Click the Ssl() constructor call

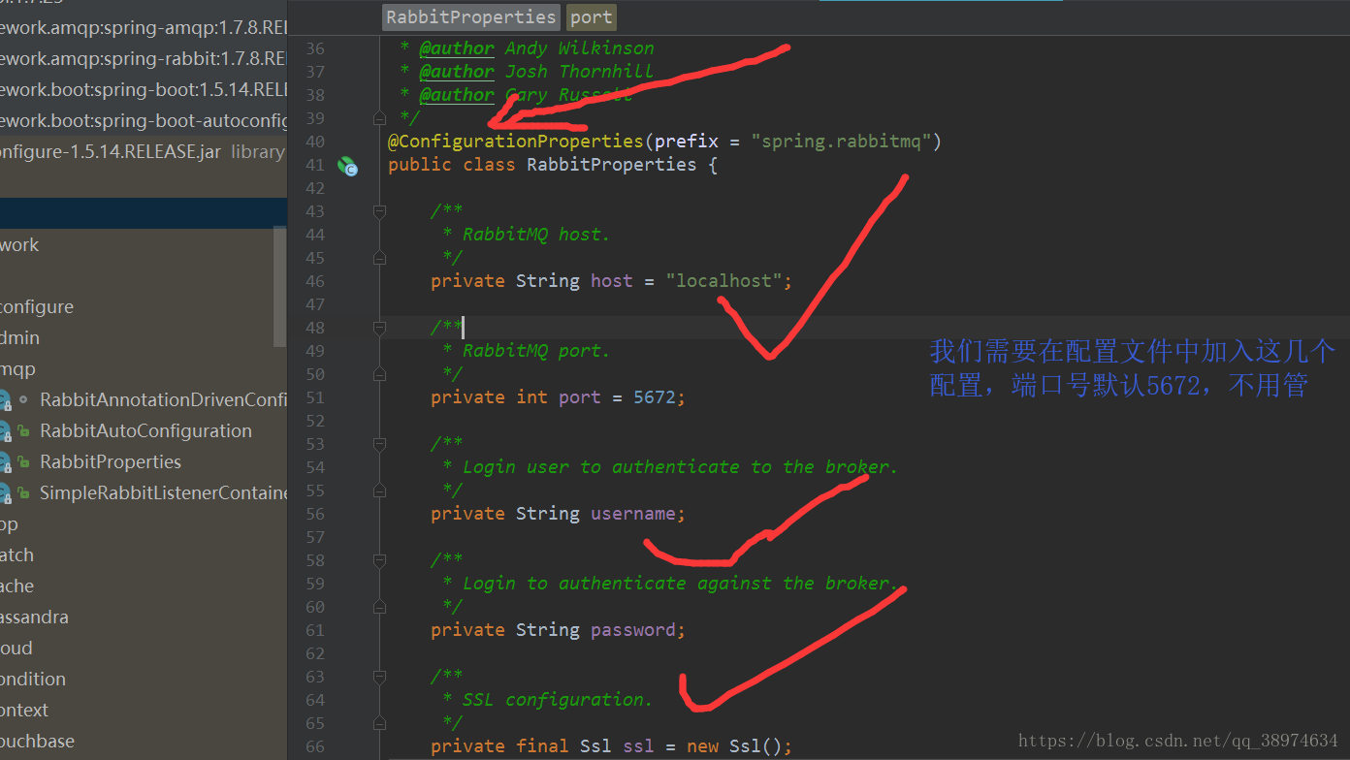755,746
